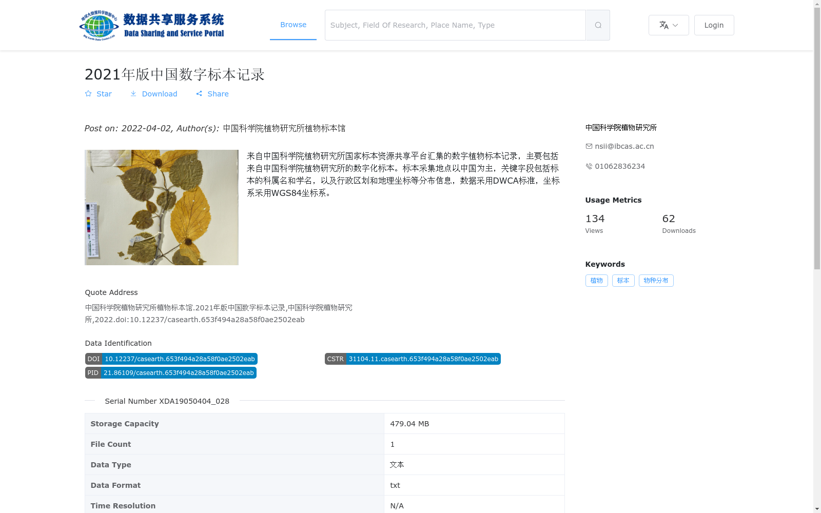Click the telephone icon
This screenshot has width=821, height=513.
[589, 166]
